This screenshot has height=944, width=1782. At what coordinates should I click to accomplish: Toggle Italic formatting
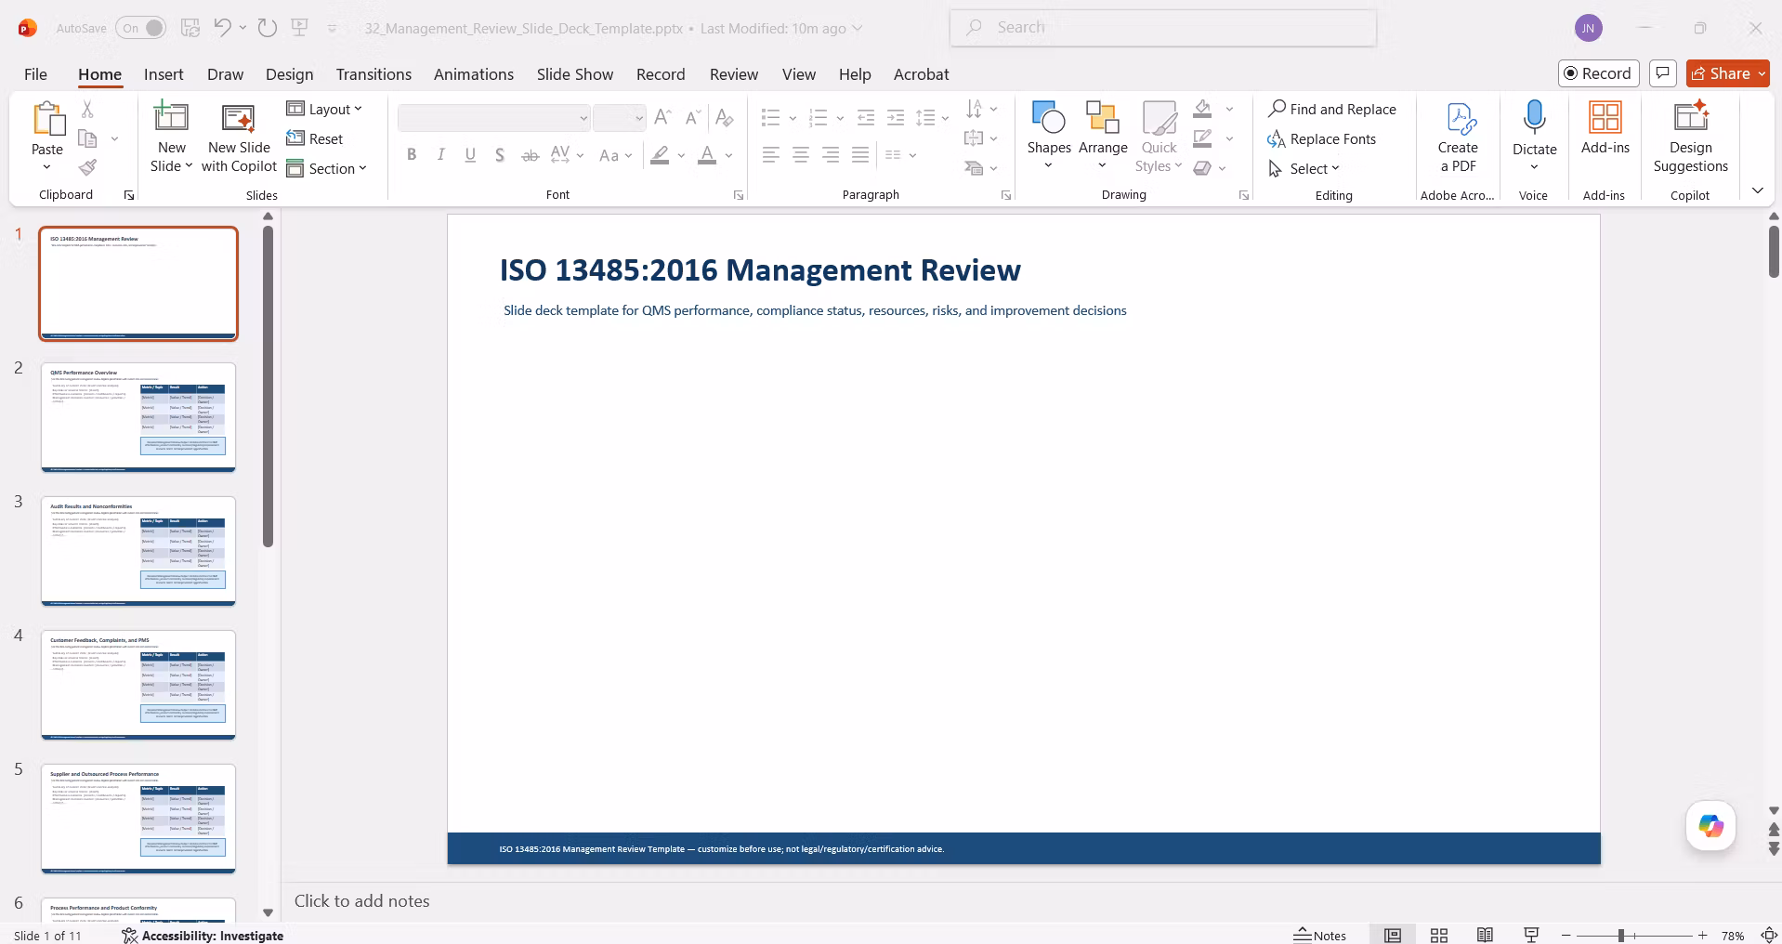(x=441, y=155)
